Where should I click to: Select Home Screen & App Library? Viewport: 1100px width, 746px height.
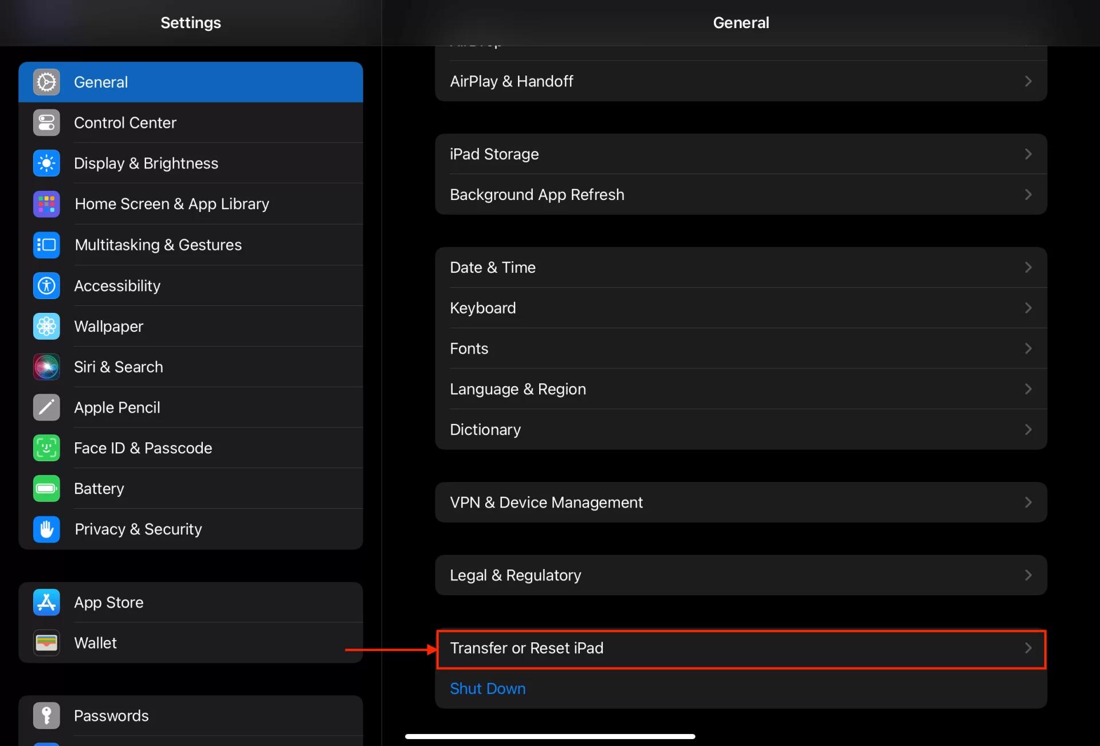coord(191,204)
